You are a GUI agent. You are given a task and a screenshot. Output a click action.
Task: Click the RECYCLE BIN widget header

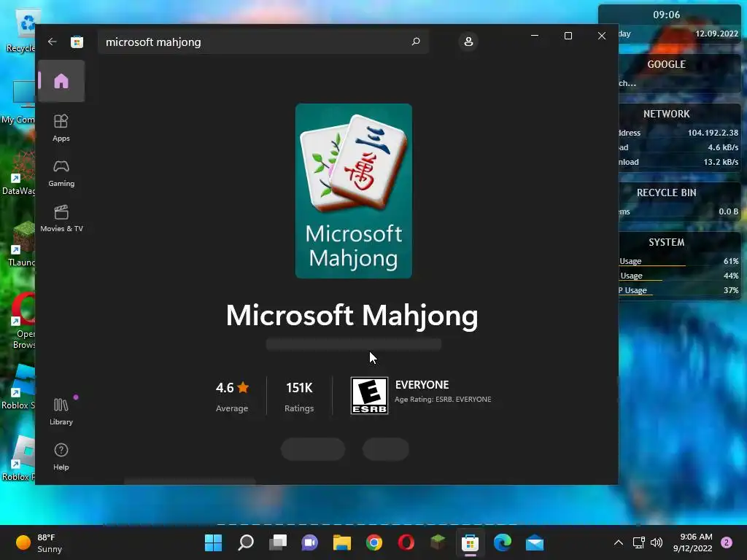click(x=666, y=192)
